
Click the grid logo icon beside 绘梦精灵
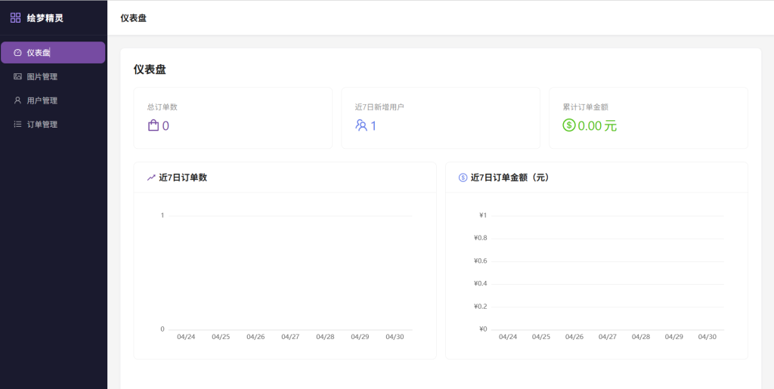coord(15,17)
